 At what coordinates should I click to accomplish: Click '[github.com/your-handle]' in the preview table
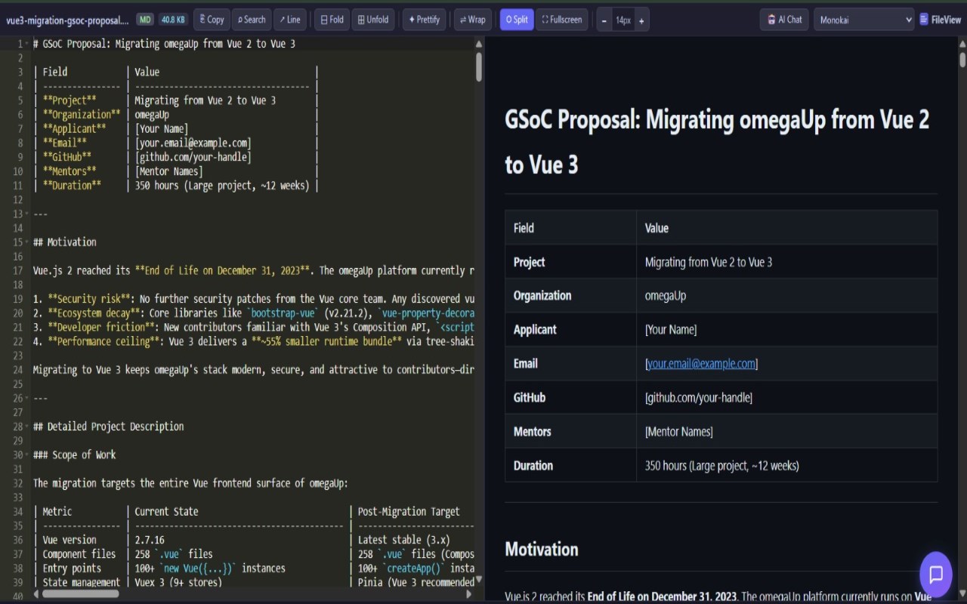point(699,398)
